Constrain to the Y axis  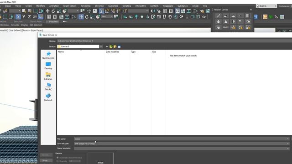[24, 17]
